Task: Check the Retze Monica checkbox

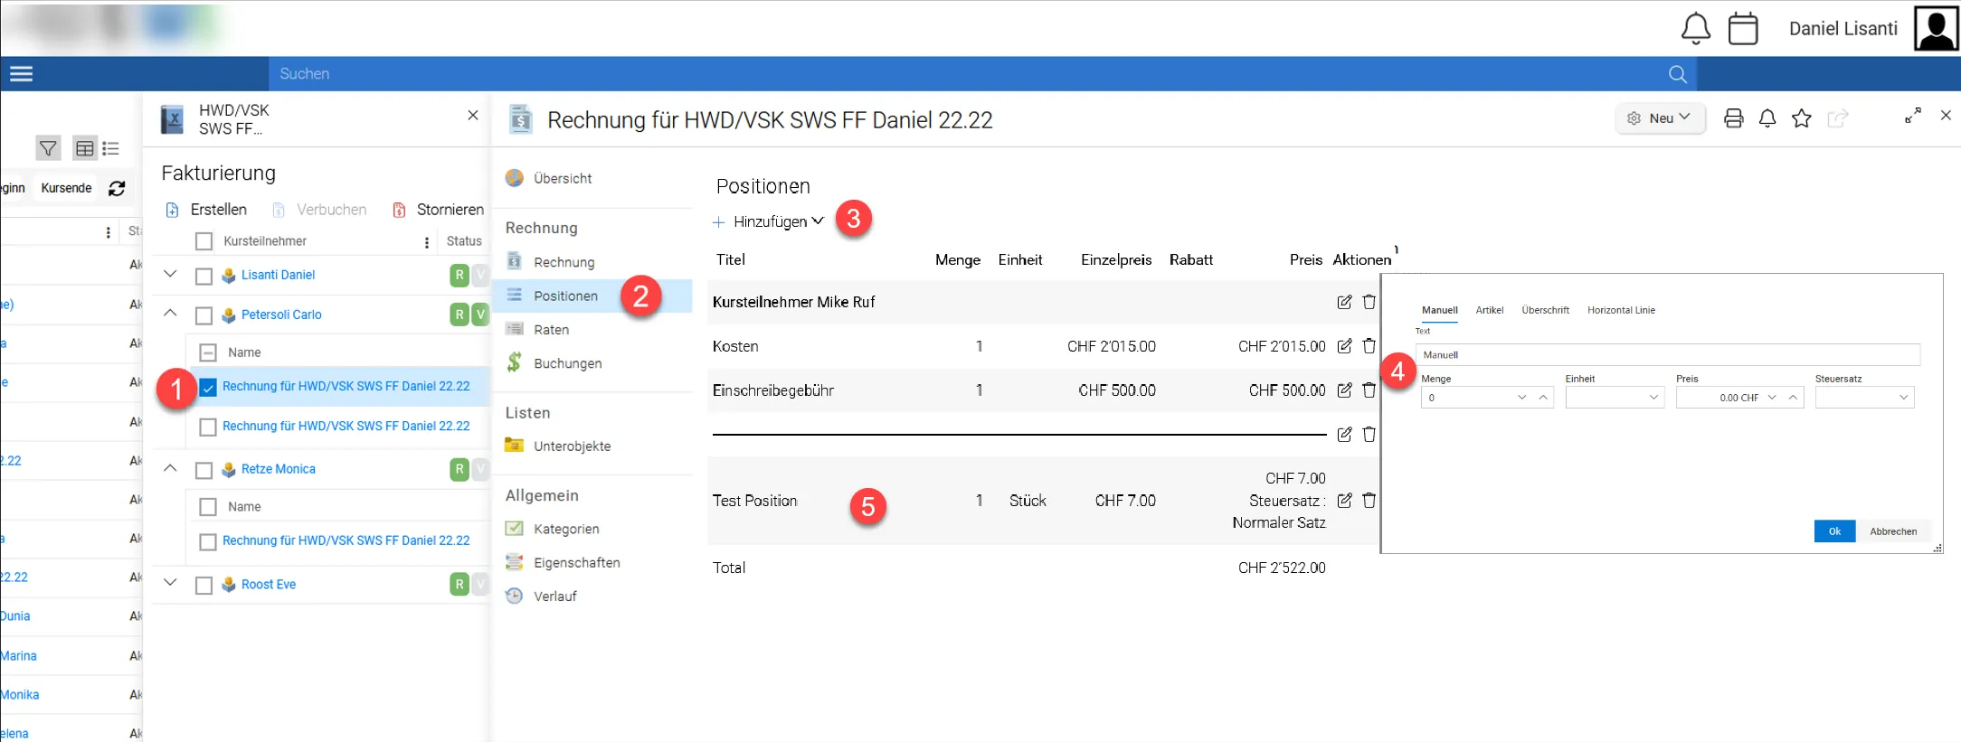Action: pyautogui.click(x=204, y=470)
